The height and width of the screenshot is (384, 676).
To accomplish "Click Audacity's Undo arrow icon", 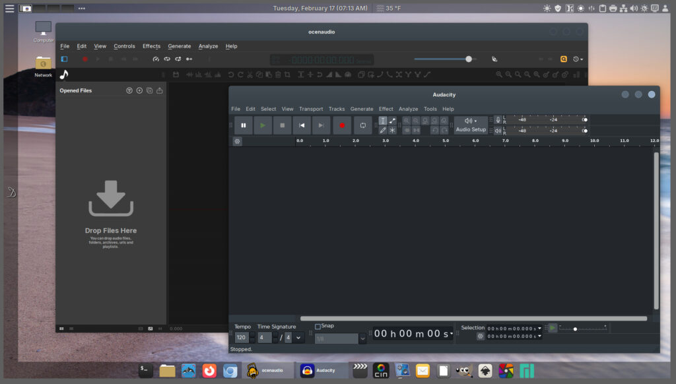I will 435,130.
